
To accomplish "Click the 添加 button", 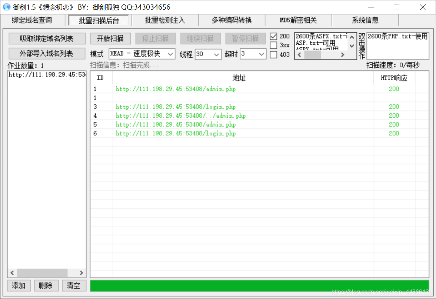I will point(19,285).
